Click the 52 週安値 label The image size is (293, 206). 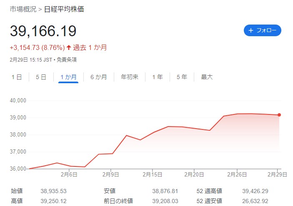tap(209, 201)
